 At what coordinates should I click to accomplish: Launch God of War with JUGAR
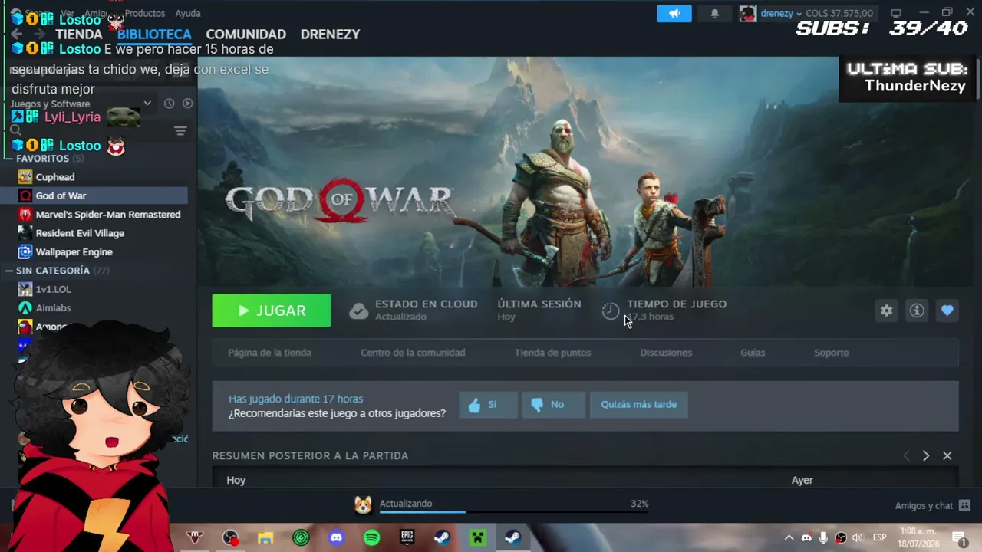[x=272, y=310]
